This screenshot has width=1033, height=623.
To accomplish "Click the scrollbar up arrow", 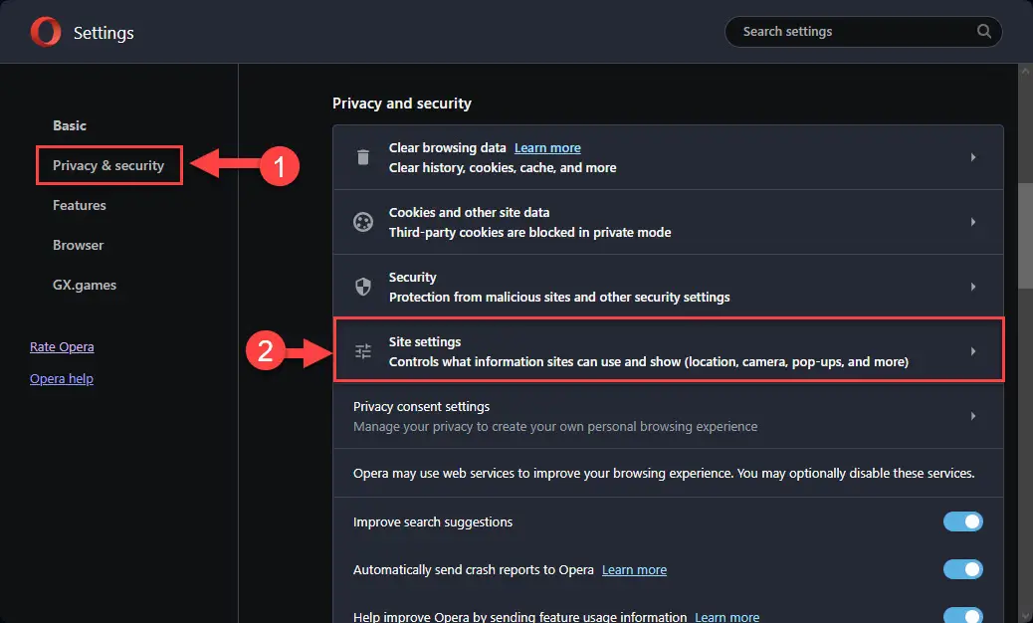I will point(1025,71).
